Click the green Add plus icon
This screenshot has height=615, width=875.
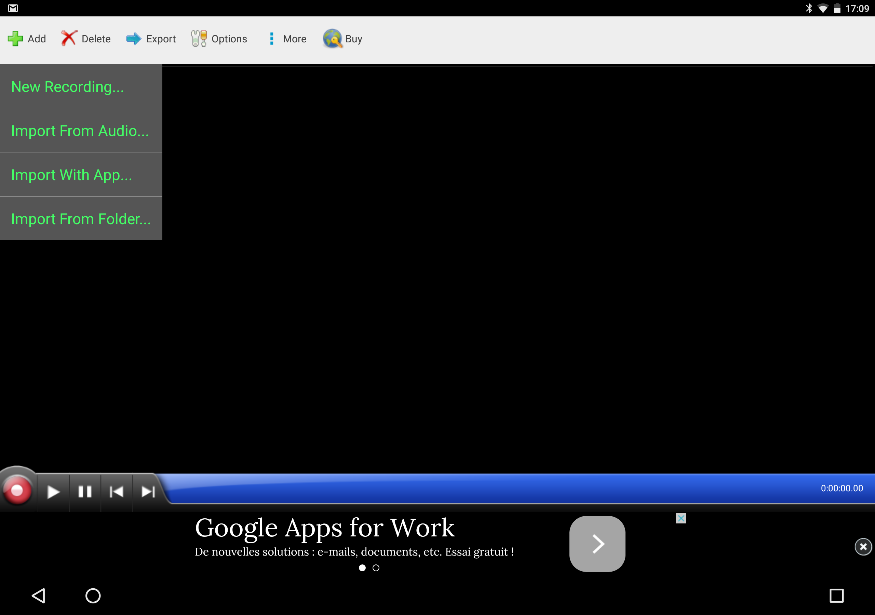[15, 39]
